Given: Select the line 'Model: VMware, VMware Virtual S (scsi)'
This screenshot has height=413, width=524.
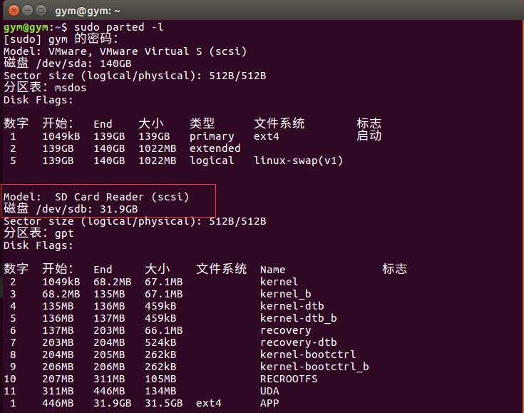Looking at the screenshot, I should point(125,51).
